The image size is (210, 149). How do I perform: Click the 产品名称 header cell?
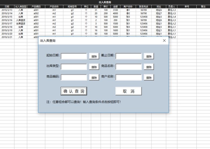pos(54,6)
